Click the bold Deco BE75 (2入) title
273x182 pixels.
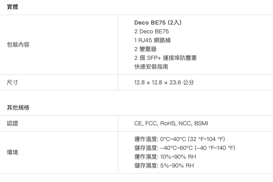click(x=158, y=23)
